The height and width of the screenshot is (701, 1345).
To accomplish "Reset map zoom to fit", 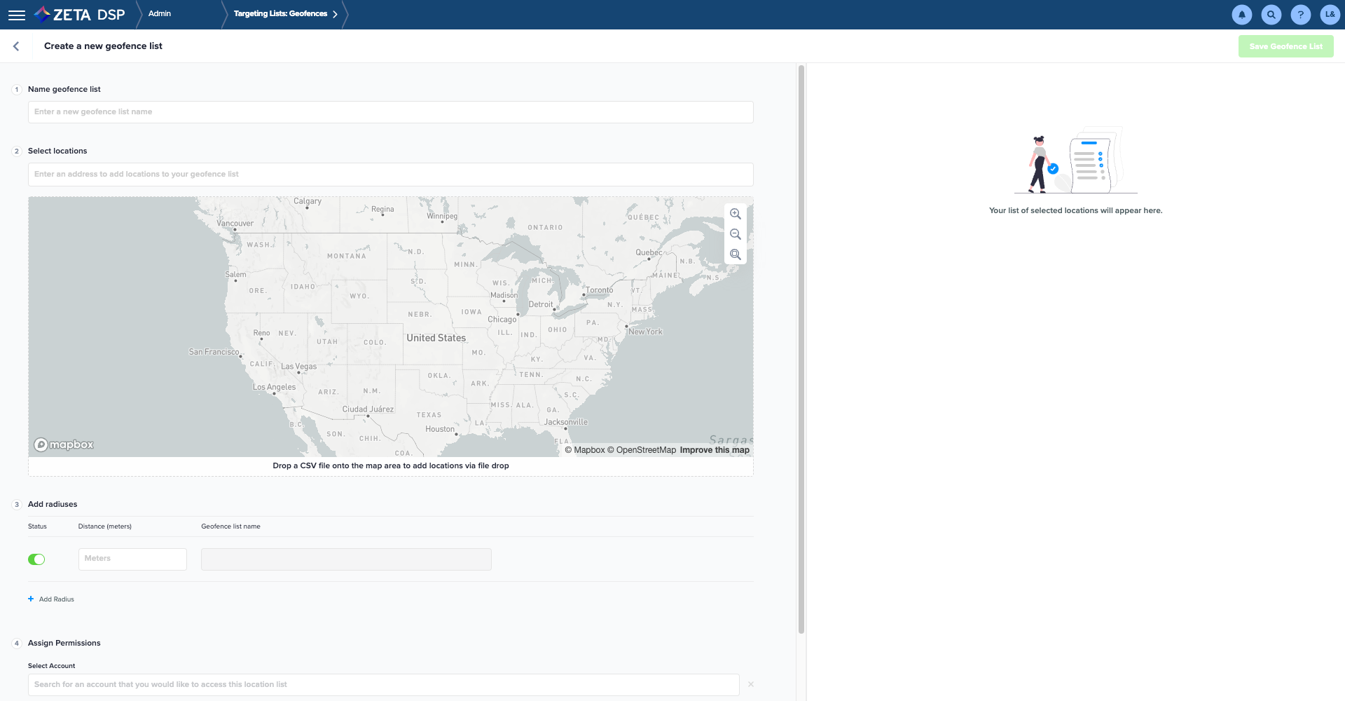I will 735,254.
